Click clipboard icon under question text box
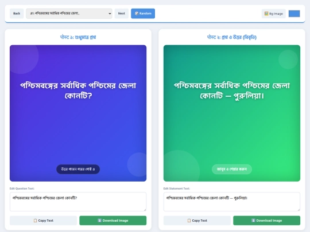 35,221
